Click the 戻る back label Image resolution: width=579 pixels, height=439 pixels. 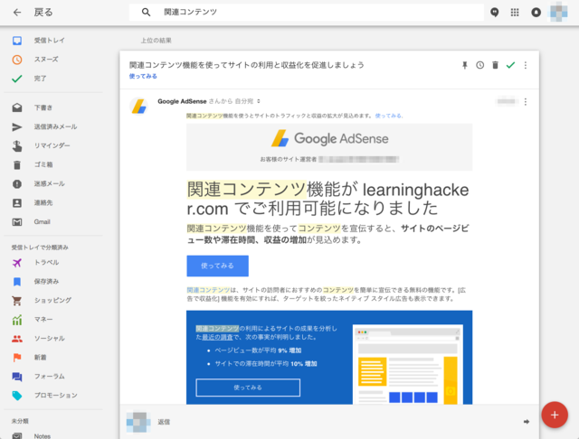click(43, 13)
